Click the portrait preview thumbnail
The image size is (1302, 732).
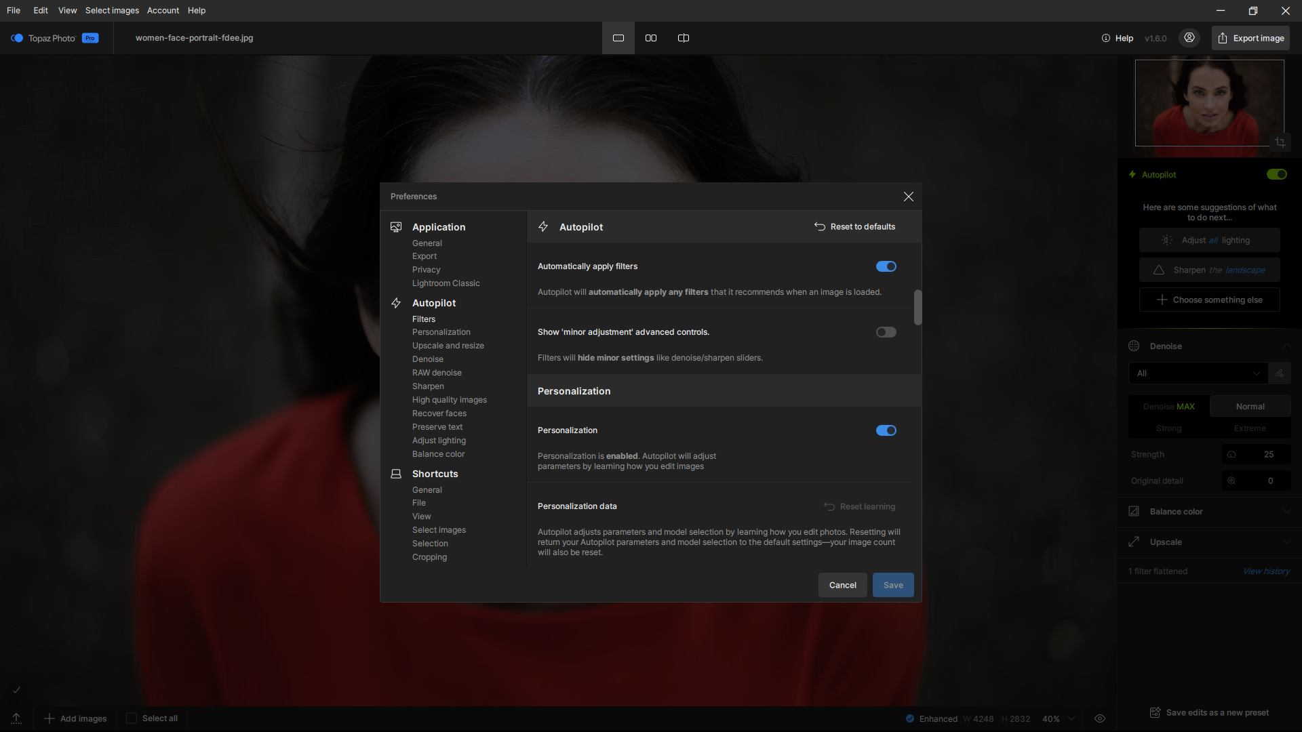1209,103
